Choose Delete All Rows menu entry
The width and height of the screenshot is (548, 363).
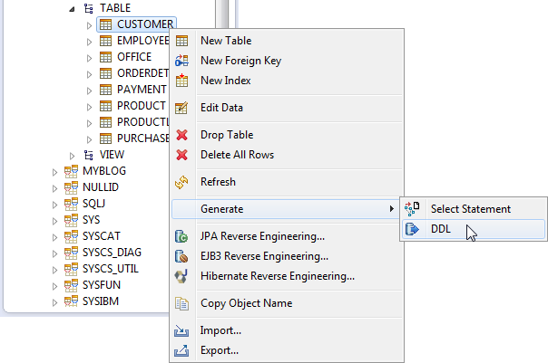(237, 155)
